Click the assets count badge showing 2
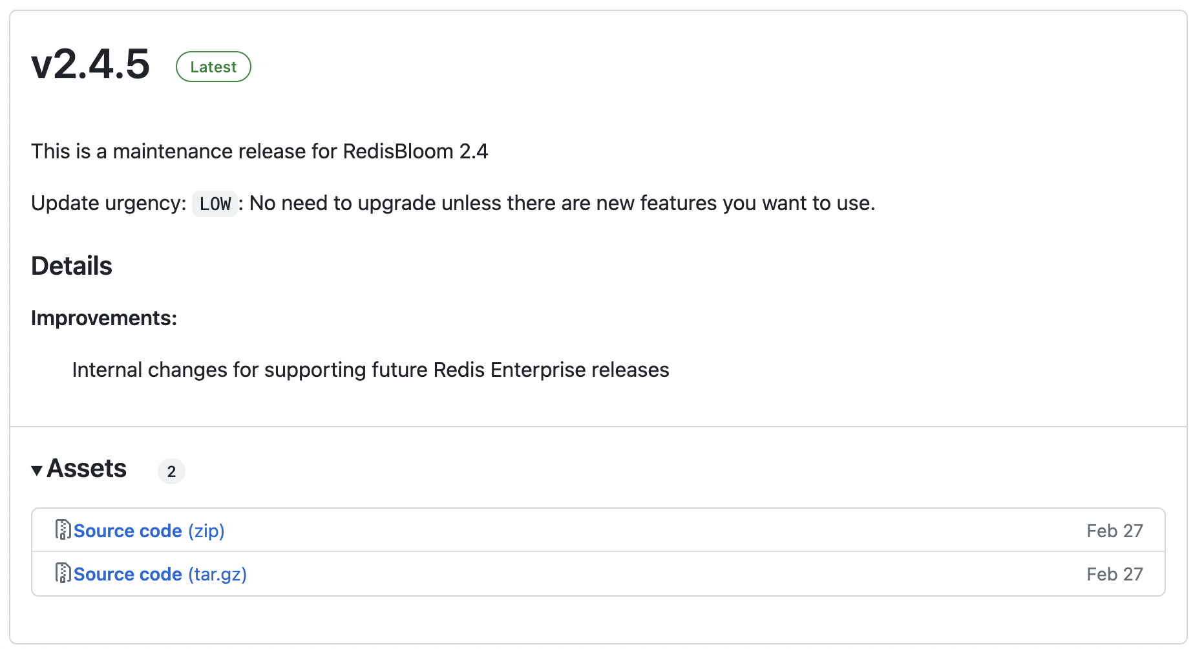The height and width of the screenshot is (649, 1193). coord(171,471)
